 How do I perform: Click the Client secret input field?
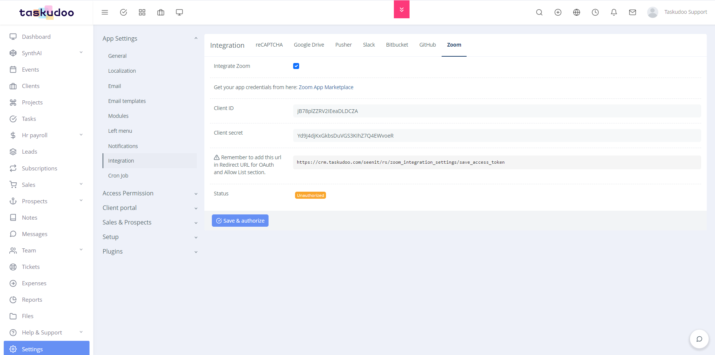[x=497, y=136]
